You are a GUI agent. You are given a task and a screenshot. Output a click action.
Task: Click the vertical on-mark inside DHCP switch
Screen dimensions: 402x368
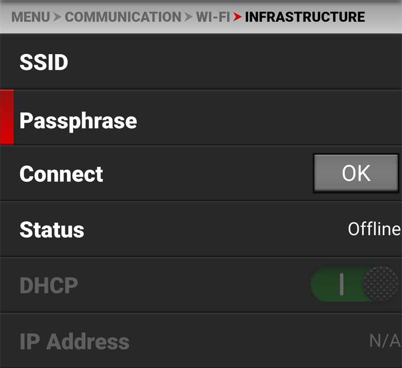[341, 284]
